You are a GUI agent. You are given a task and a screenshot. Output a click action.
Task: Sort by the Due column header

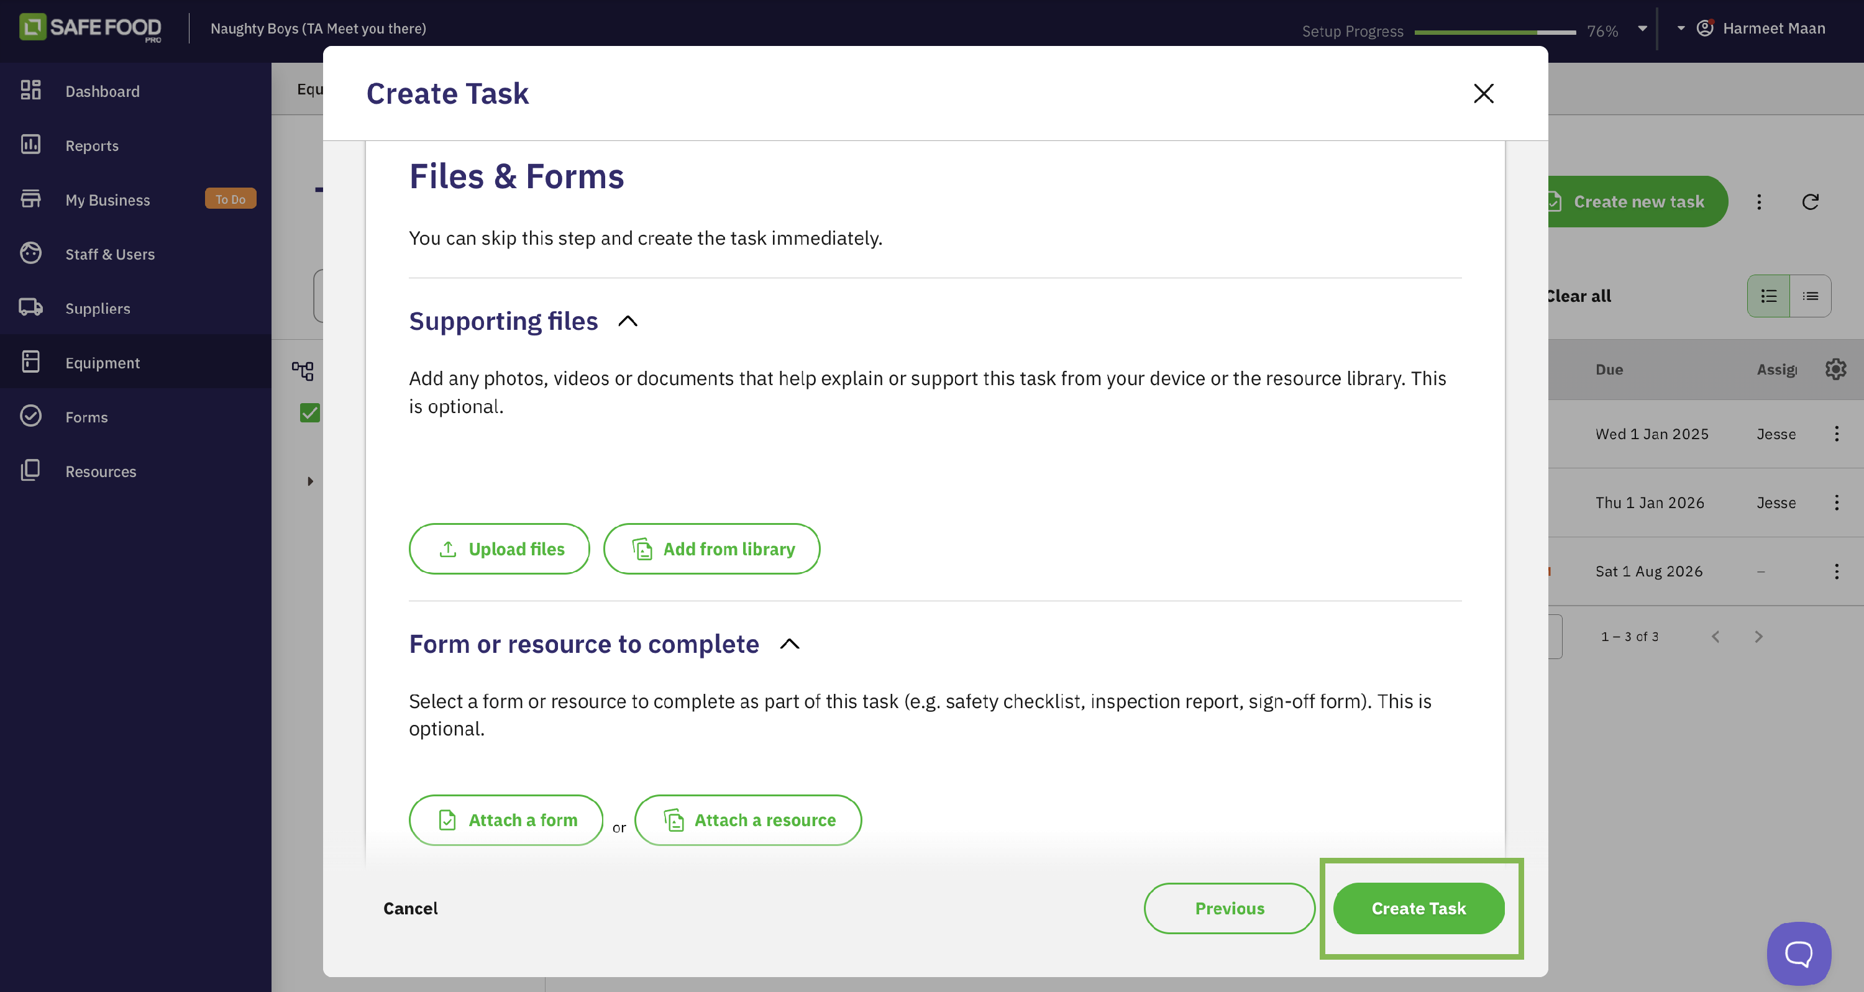click(x=1609, y=369)
